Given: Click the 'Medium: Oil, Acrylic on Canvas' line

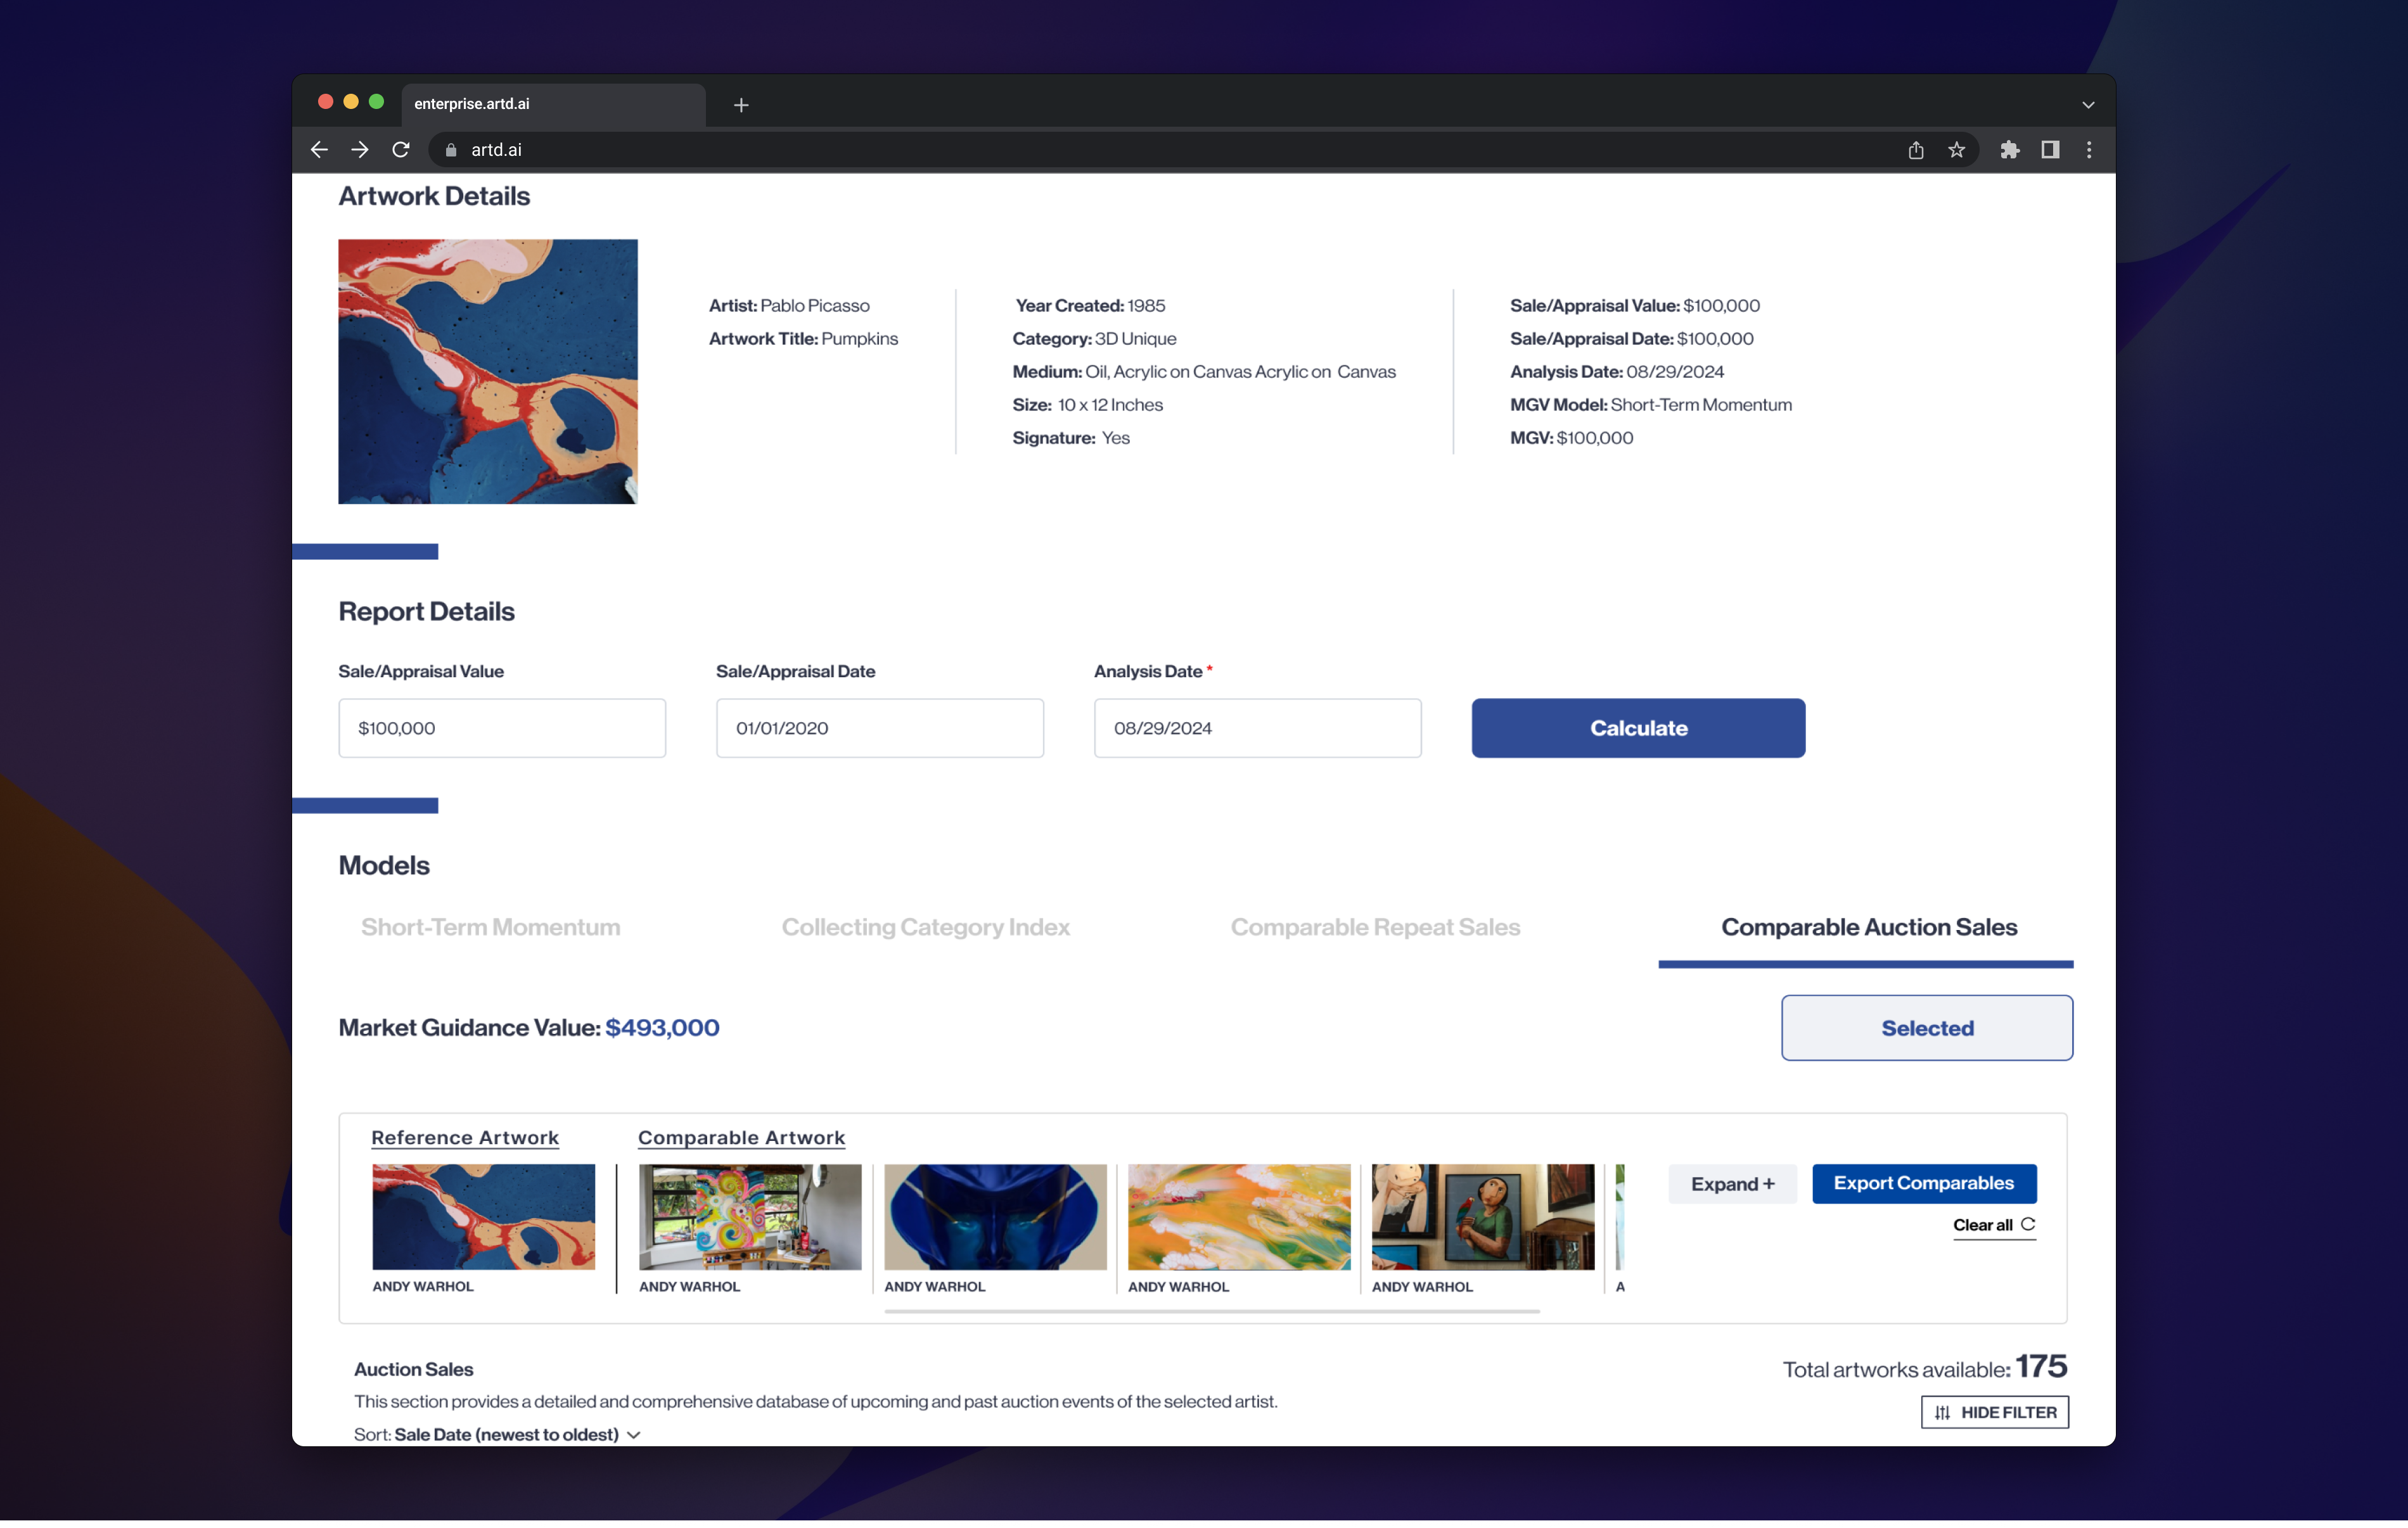Looking at the screenshot, I should click(x=1204, y=371).
